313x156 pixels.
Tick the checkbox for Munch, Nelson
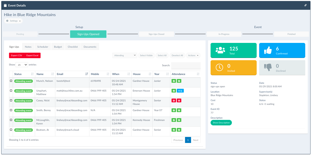11,81
